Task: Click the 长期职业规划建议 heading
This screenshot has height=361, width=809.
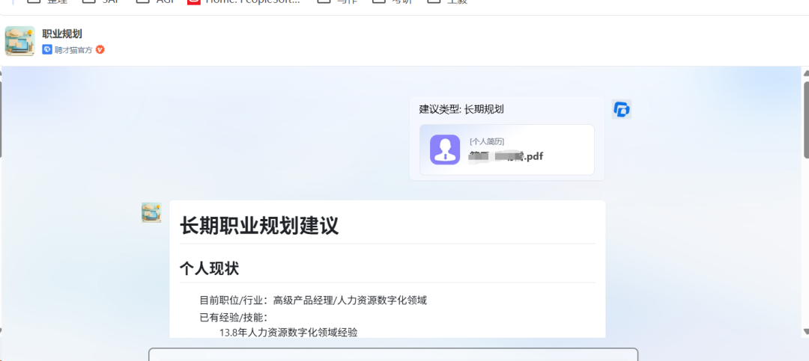Action: click(x=259, y=226)
